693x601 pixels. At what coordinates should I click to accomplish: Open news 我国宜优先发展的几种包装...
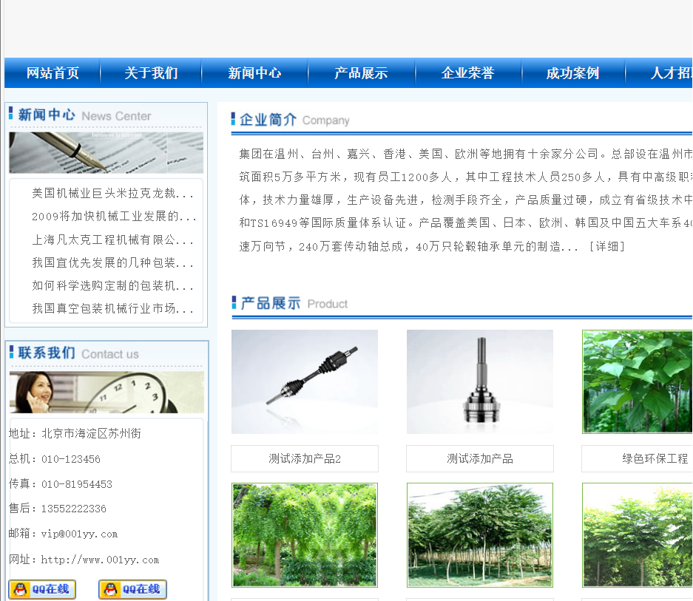(x=112, y=263)
